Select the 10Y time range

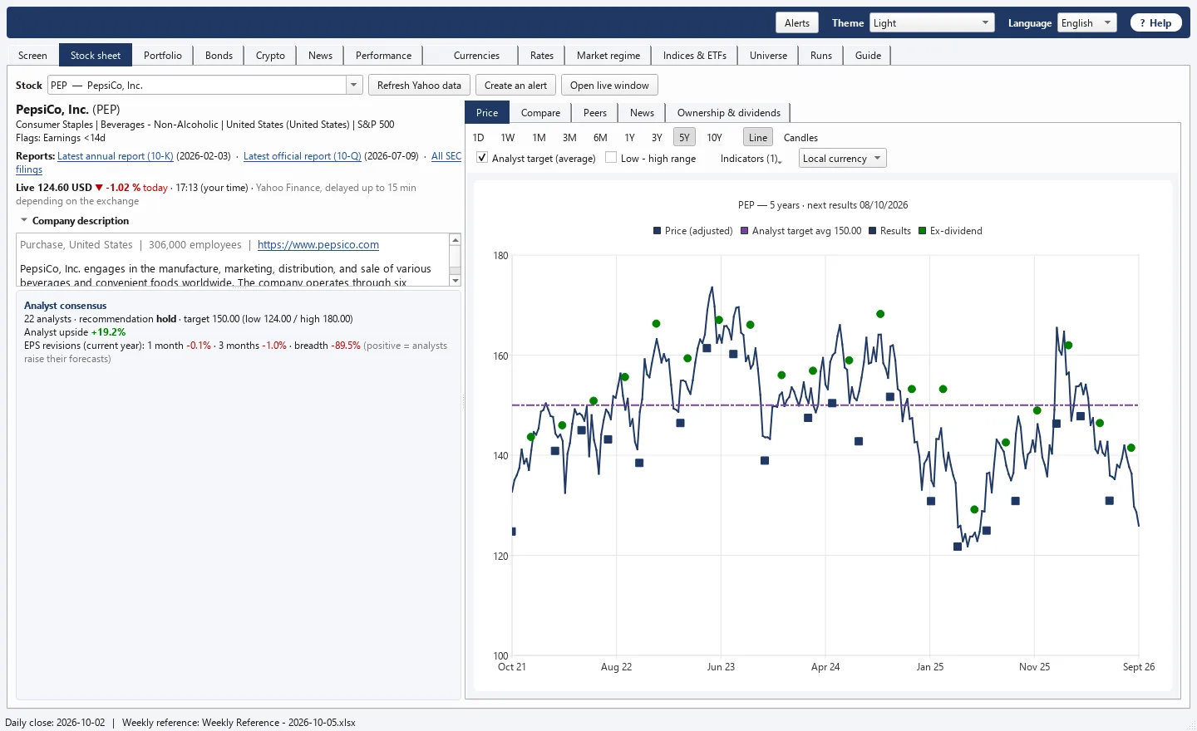[714, 137]
